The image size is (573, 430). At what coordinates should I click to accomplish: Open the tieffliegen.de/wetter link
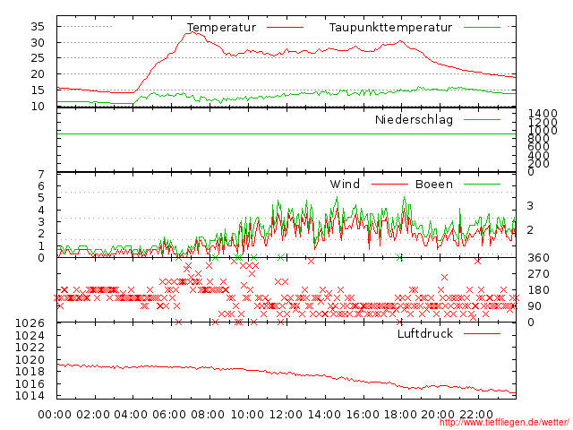pyautogui.click(x=504, y=423)
